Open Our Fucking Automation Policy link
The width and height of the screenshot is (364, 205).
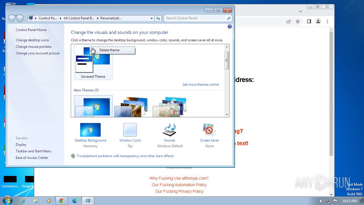point(179,185)
